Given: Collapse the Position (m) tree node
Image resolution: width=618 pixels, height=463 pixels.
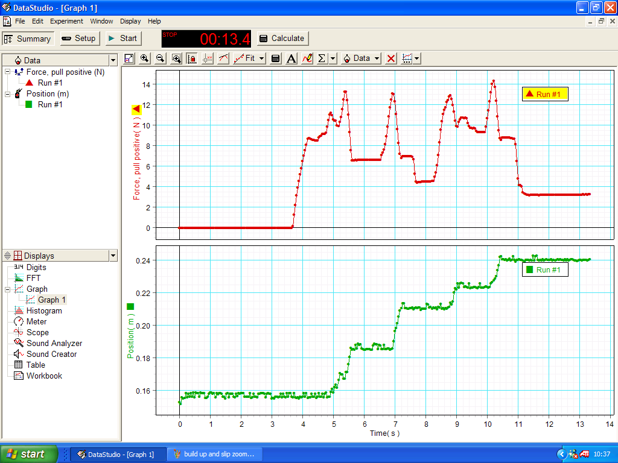Looking at the screenshot, I should 7,94.
